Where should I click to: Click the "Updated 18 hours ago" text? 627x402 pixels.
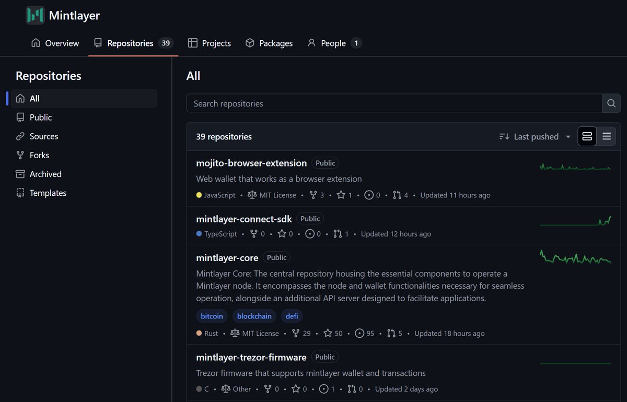[x=449, y=333]
